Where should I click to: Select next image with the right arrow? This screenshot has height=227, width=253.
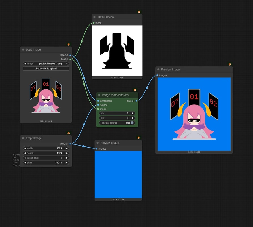(x=67, y=64)
